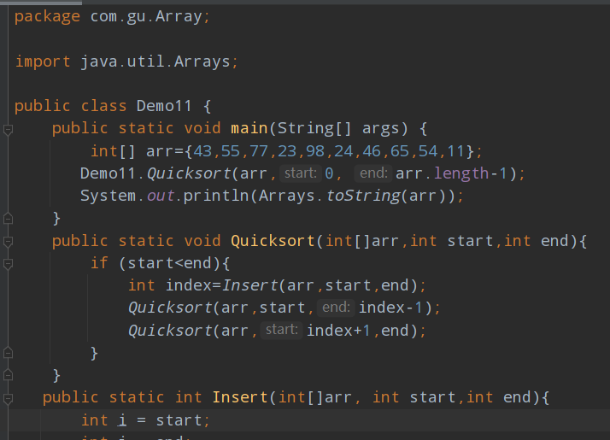Click the Insert call in the index assignment line
The height and width of the screenshot is (440, 610).
pos(249,285)
